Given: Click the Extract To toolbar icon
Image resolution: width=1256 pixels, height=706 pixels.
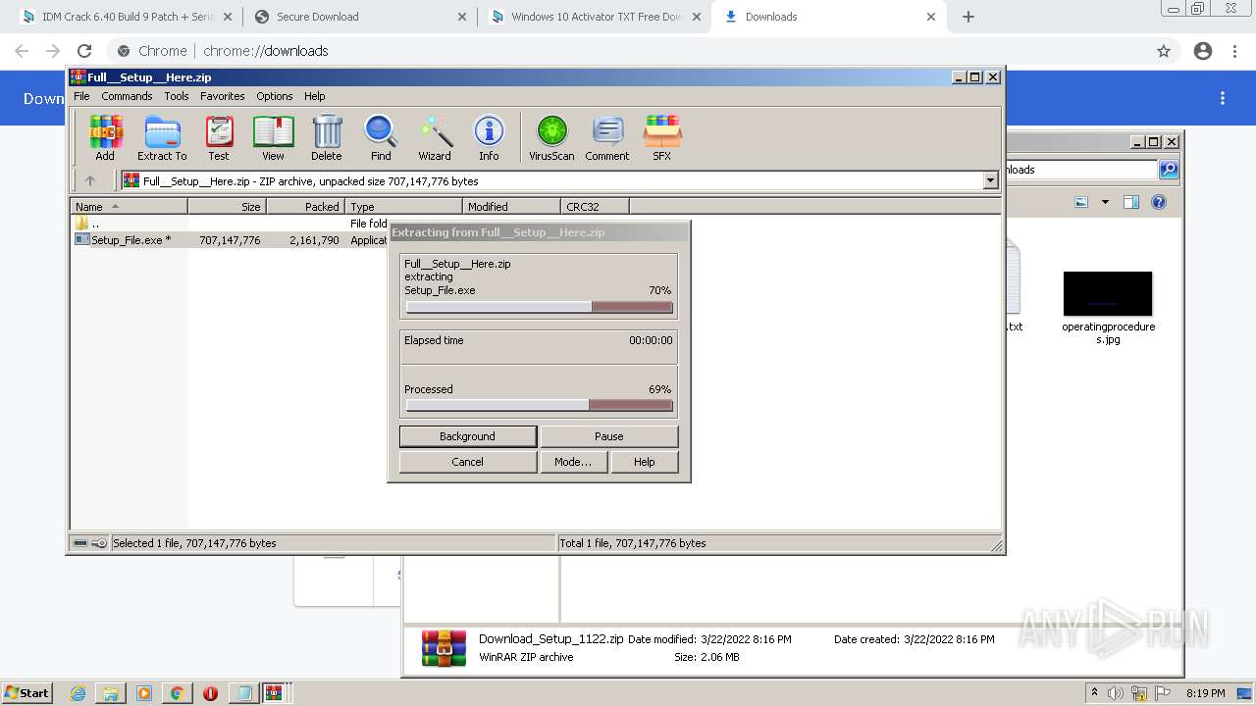Looking at the screenshot, I should (162, 137).
